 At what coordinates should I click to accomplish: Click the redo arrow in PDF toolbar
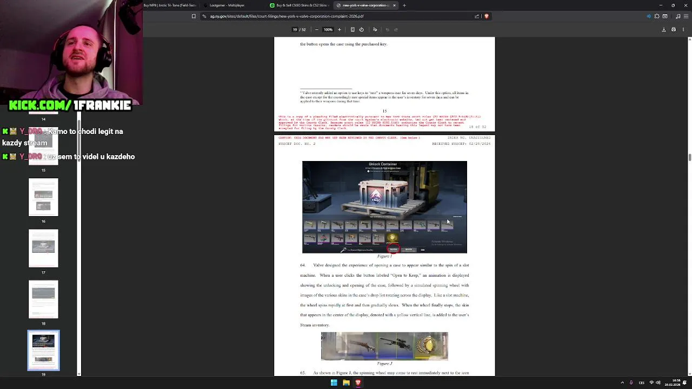[x=396, y=30]
